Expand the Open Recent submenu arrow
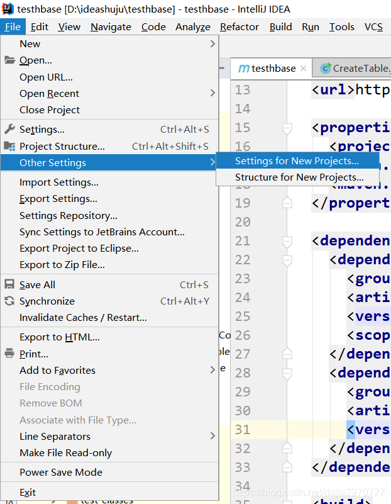Image resolution: width=391 pixels, height=504 pixels. tap(212, 93)
